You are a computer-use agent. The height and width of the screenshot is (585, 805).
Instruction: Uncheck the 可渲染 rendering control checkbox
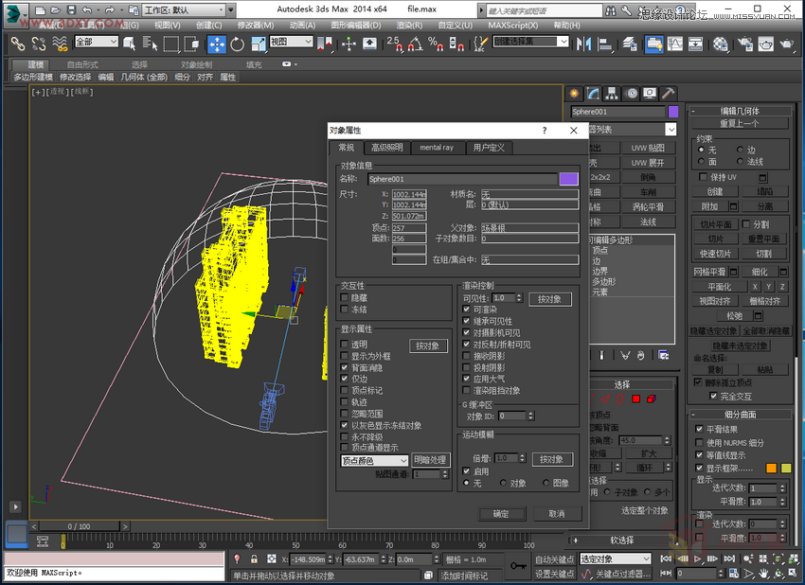[x=465, y=310]
